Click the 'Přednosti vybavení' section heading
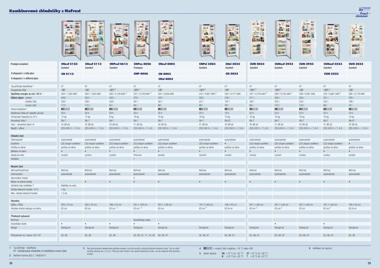 20,216
